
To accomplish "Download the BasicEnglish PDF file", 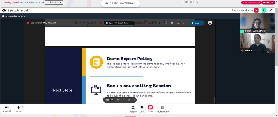I will (178, 23).
